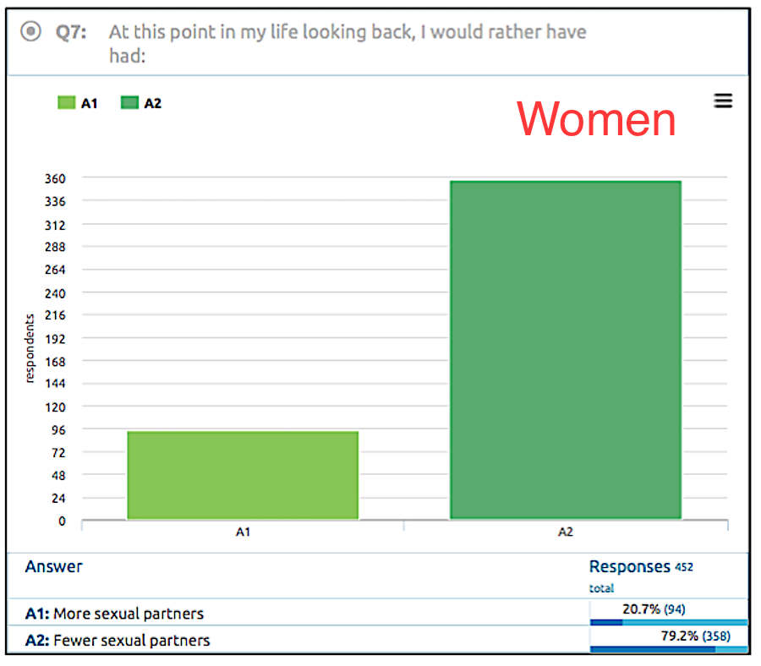Click the dark green A2 legend swatch
This screenshot has height=666, width=761.
(129, 103)
